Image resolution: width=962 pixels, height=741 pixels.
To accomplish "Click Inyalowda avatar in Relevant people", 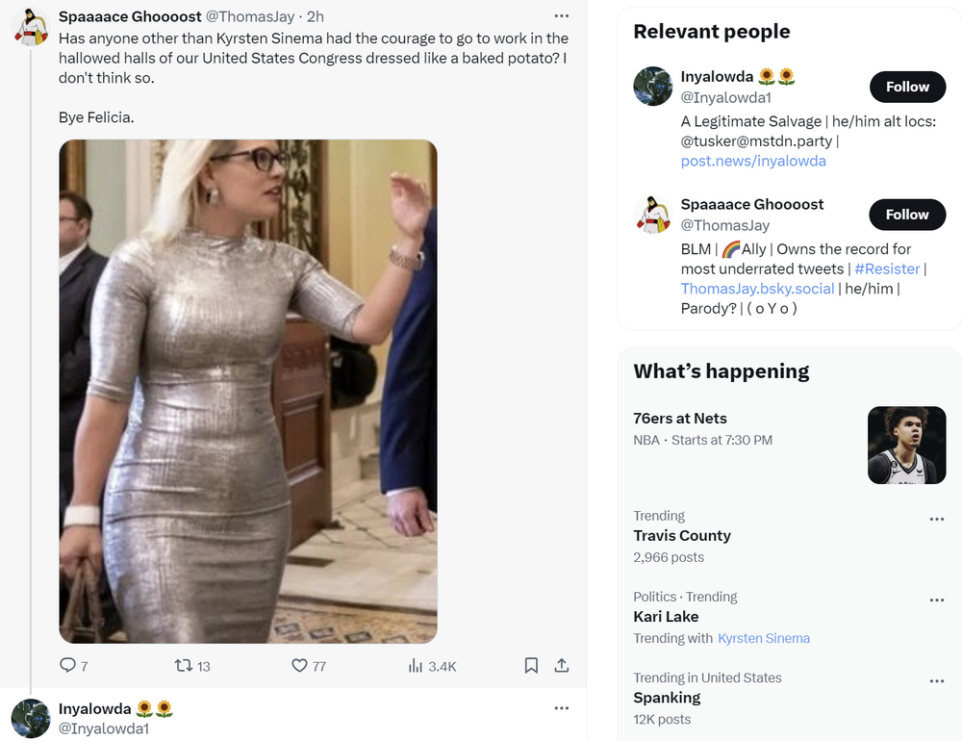I will click(652, 87).
